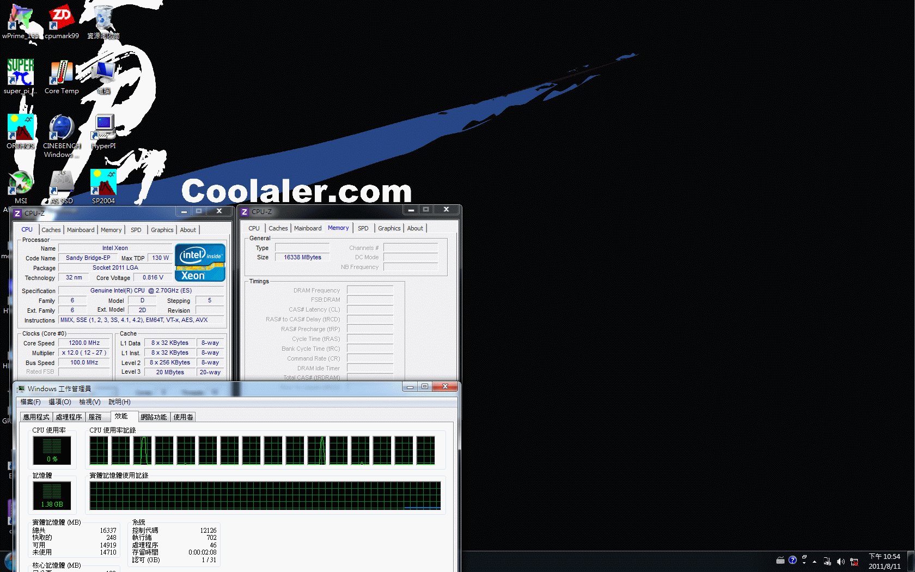Open the clock showing 下午 10:54

[x=884, y=561]
